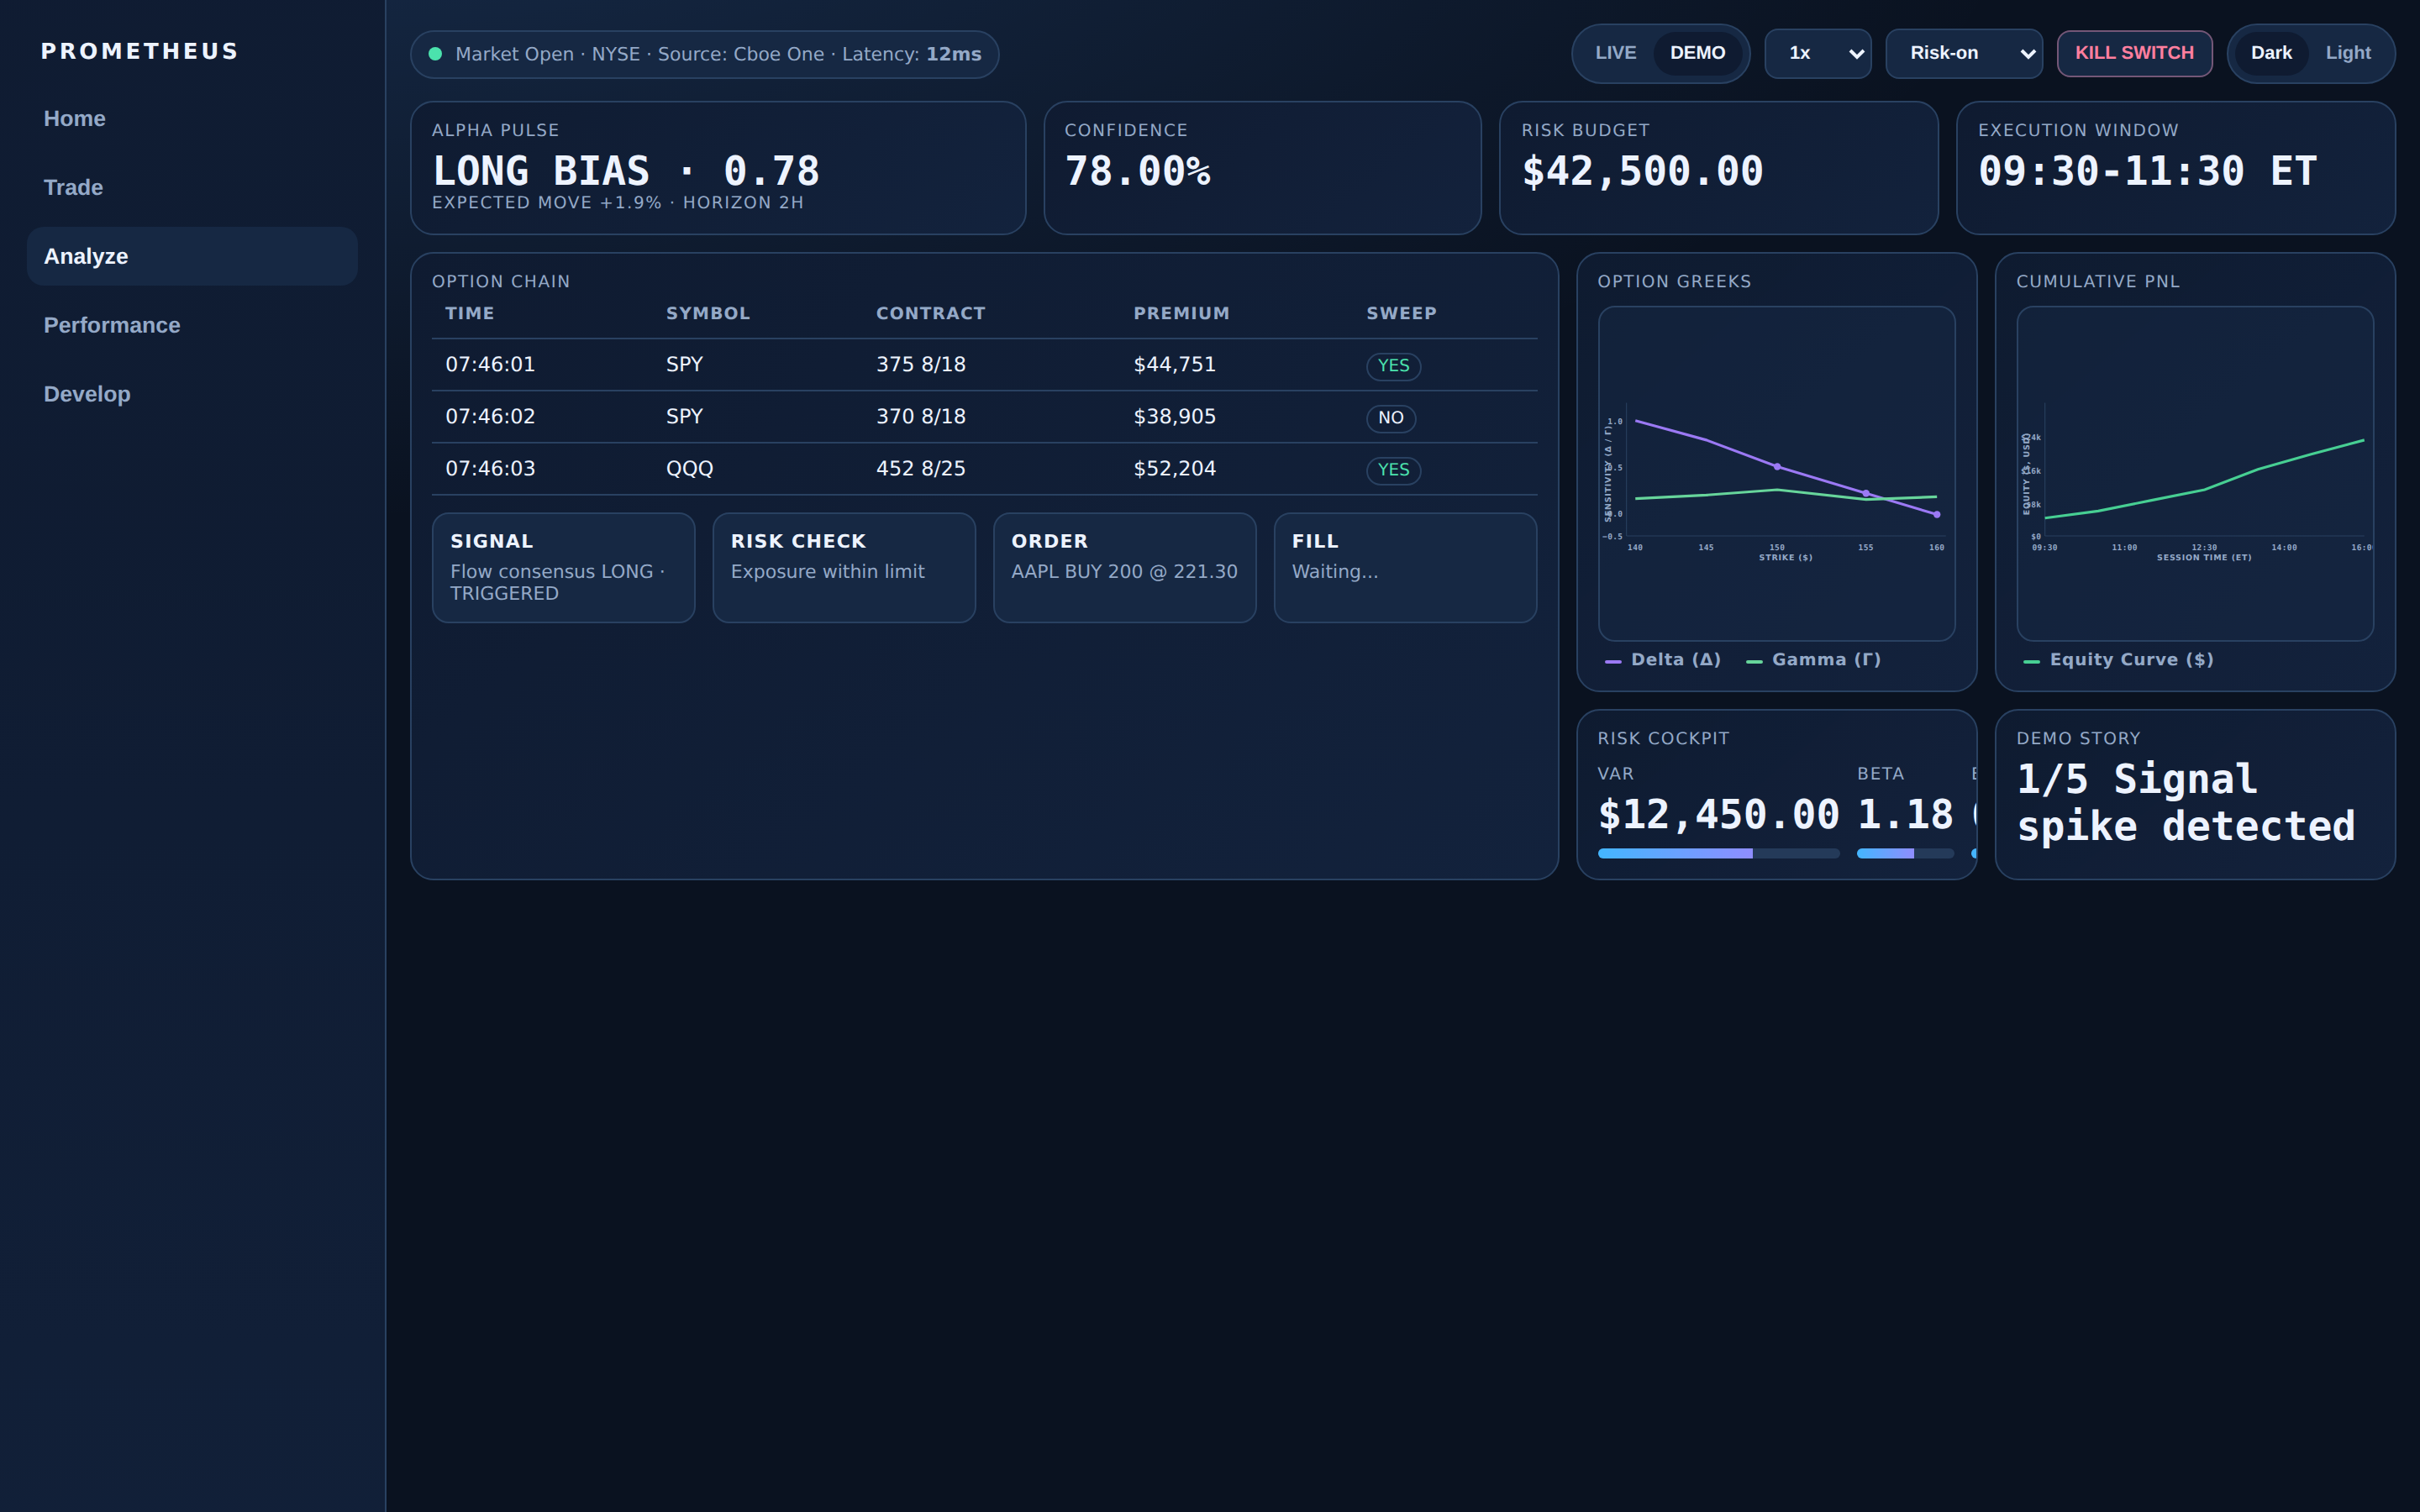Click the Demo Story 1/5 Signal spike text
The height and width of the screenshot is (1512, 2420).
pyautogui.click(x=2186, y=802)
